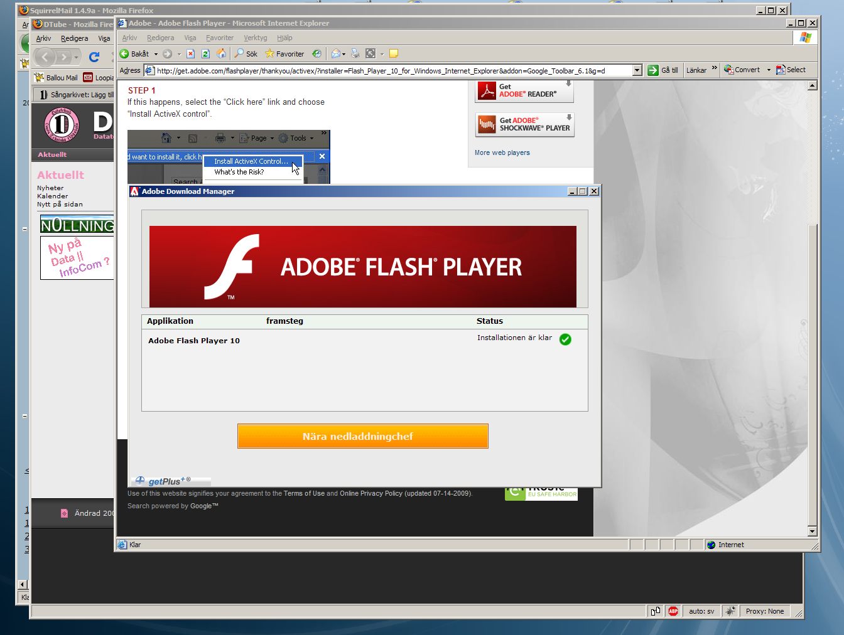Screen dimensions: 844x635
Task: Open the Favoriter star toolbar button
Action: [284, 54]
